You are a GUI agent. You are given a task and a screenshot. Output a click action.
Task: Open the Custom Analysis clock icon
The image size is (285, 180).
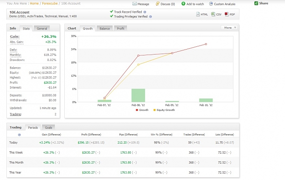pos(211,4)
